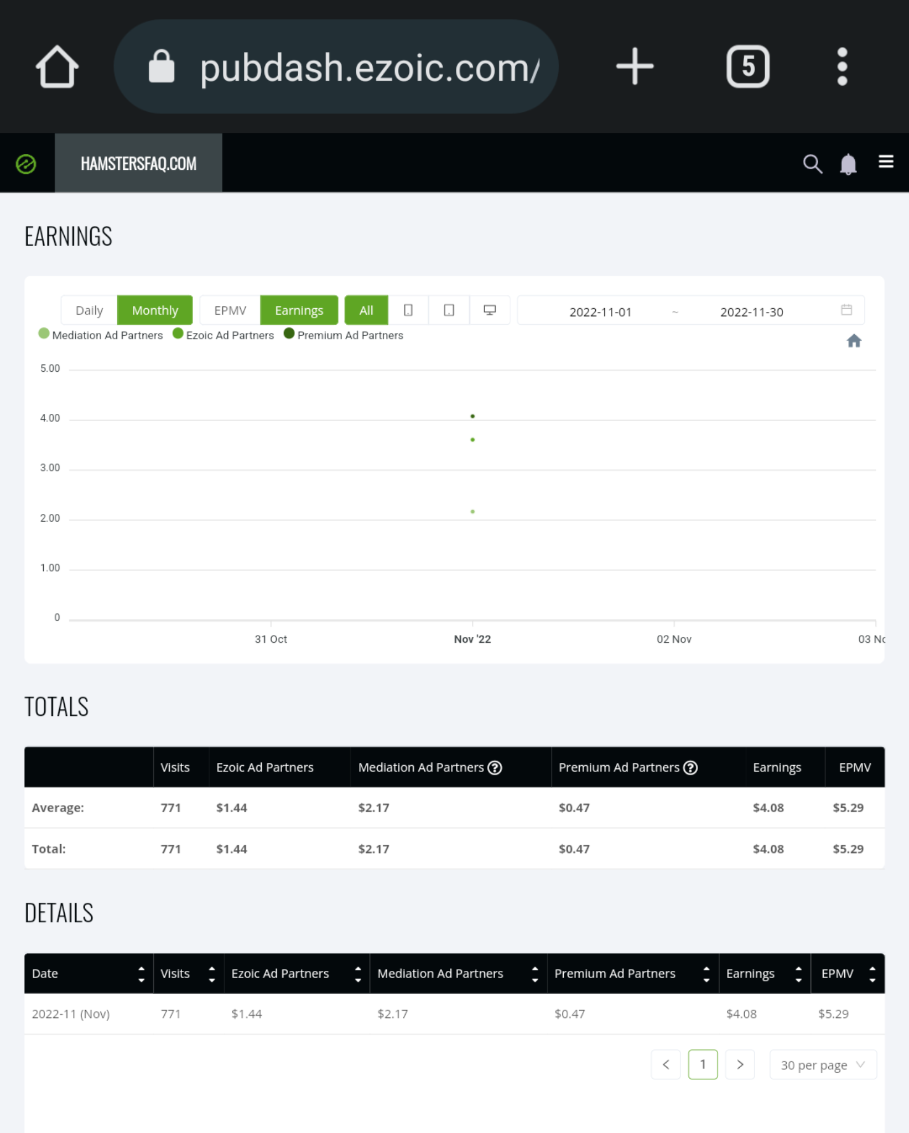Go to previous page of details
The width and height of the screenshot is (909, 1133).
click(x=666, y=1065)
